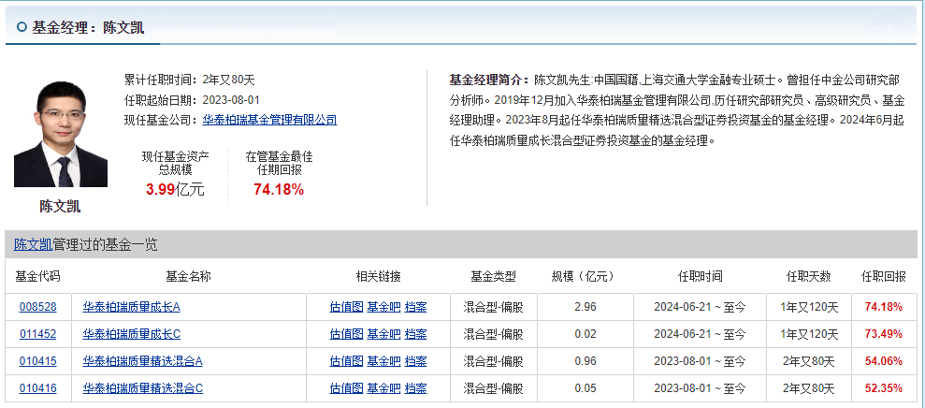
Task: Click the circle icon before 基金经理 title
Action: (x=22, y=27)
